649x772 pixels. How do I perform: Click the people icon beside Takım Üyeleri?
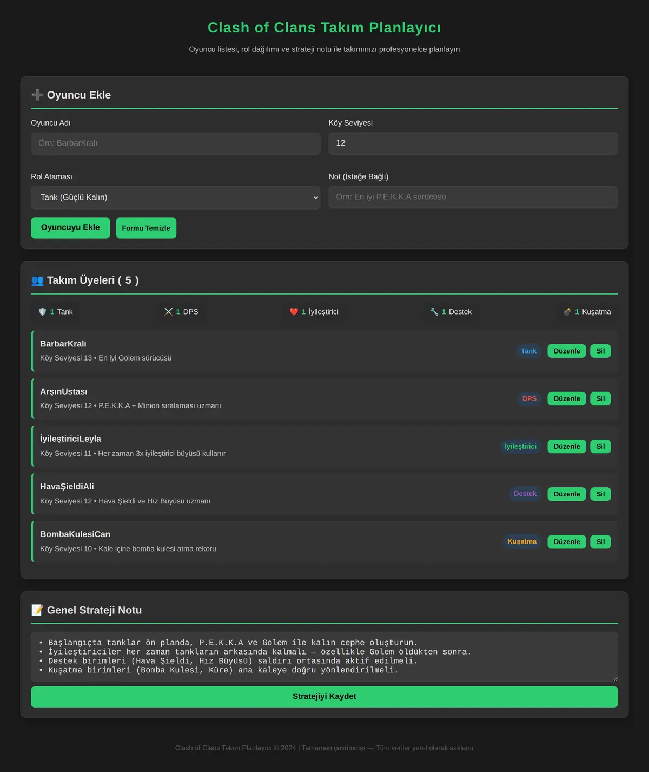[37, 280]
